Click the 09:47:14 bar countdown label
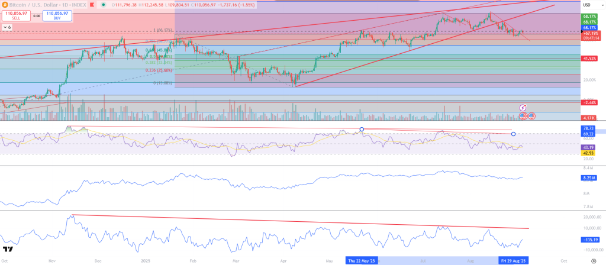 point(590,38)
